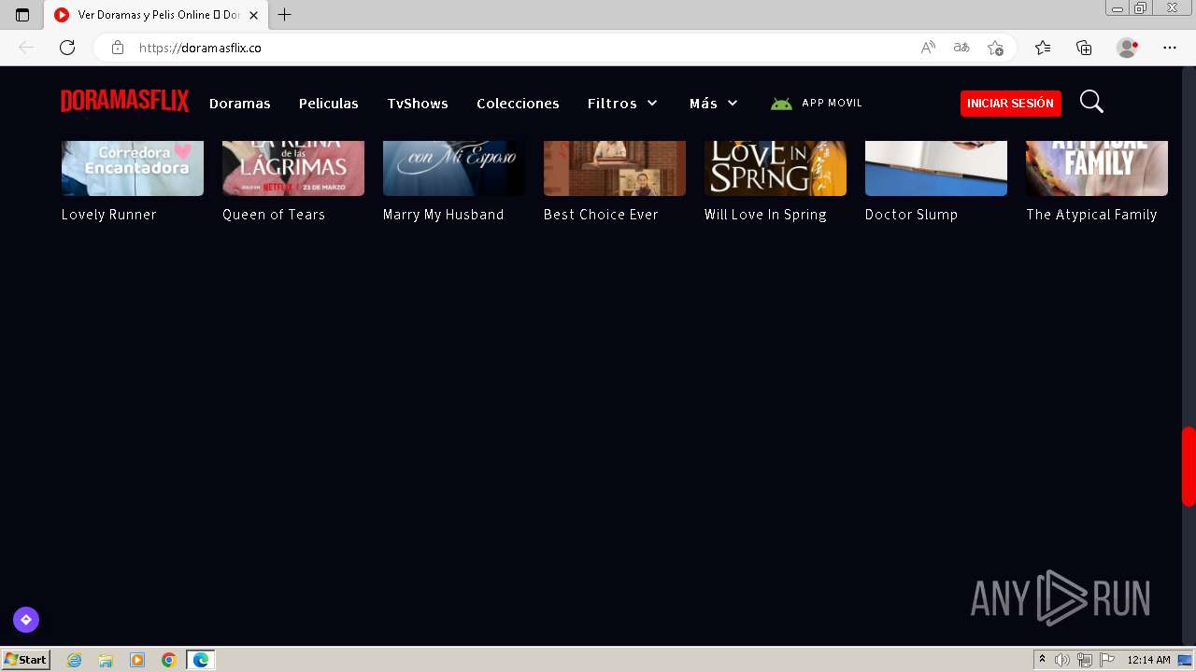Open the Marry My Husband title link
The image size is (1196, 672).
coord(444,215)
